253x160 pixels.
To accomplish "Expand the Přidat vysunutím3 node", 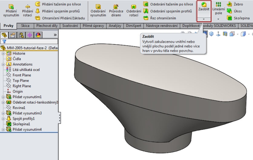I will pos(3,113).
